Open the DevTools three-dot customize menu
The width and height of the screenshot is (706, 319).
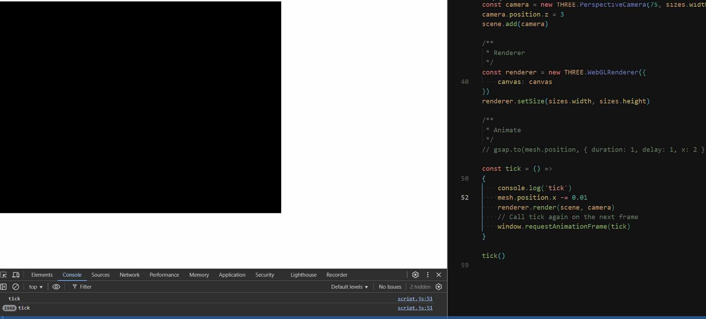428,275
